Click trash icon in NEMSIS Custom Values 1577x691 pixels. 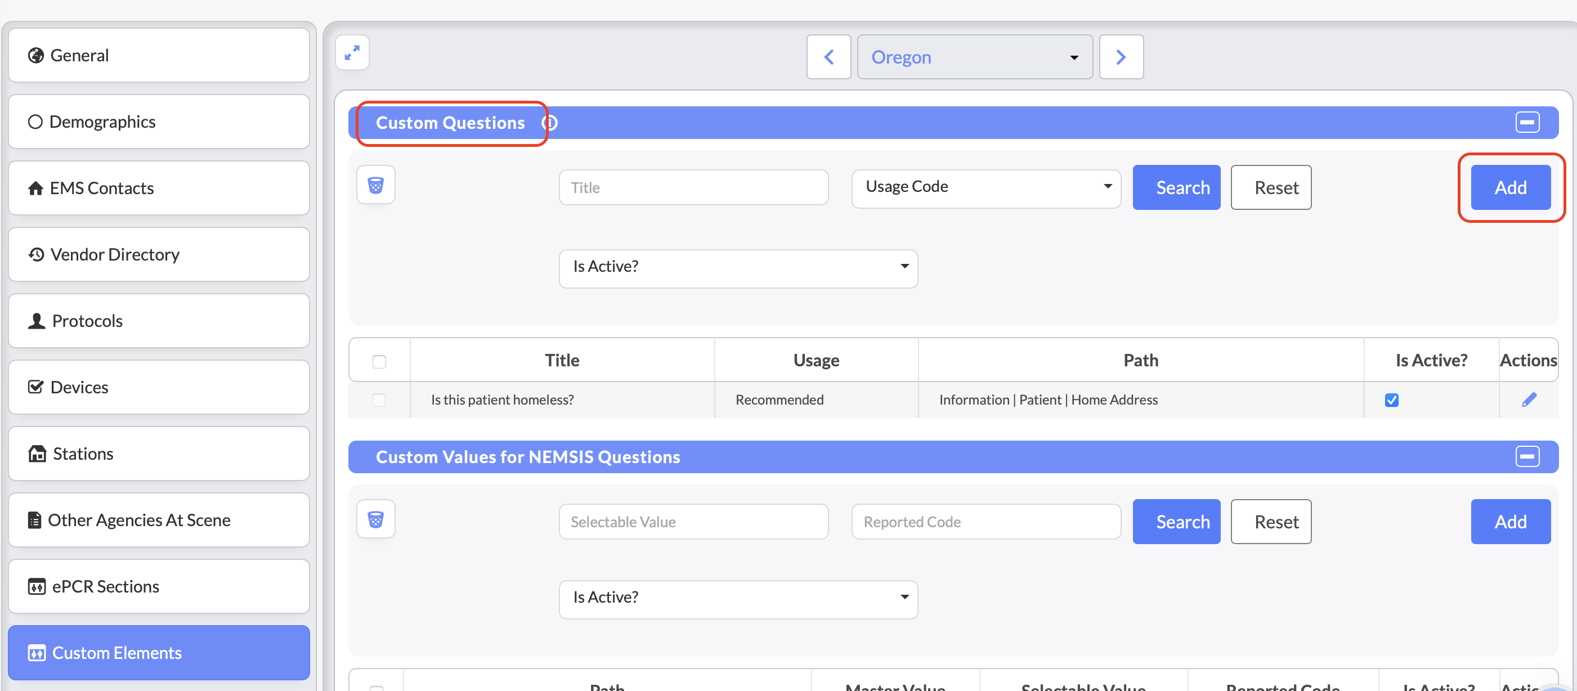click(375, 519)
